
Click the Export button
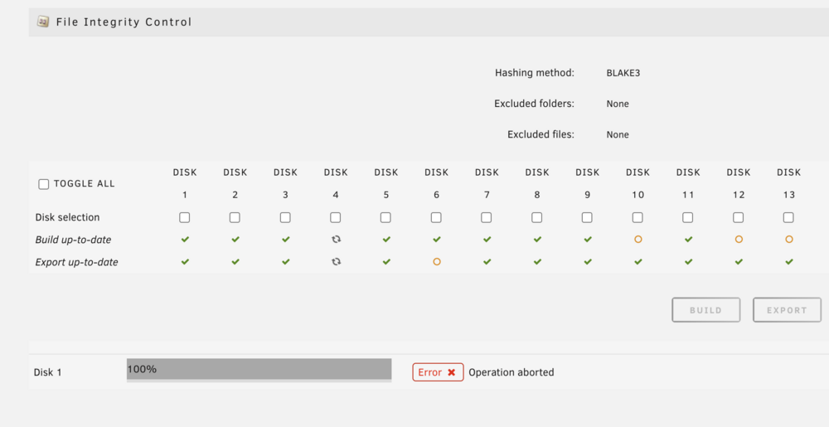coord(787,310)
